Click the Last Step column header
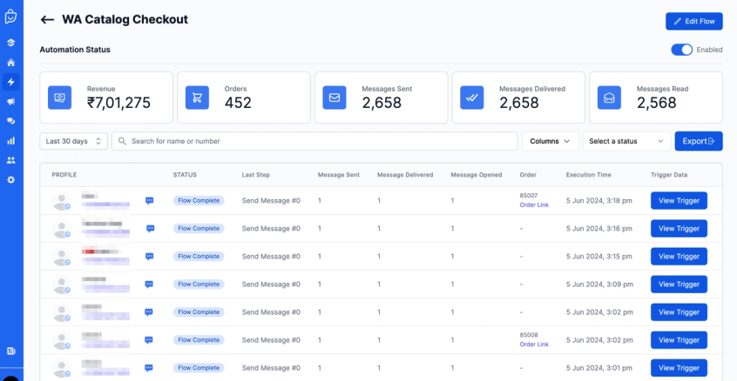Viewport: 737px width, 381px height. tap(256, 175)
